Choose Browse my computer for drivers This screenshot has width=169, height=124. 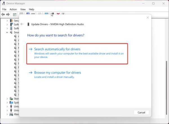(55, 74)
